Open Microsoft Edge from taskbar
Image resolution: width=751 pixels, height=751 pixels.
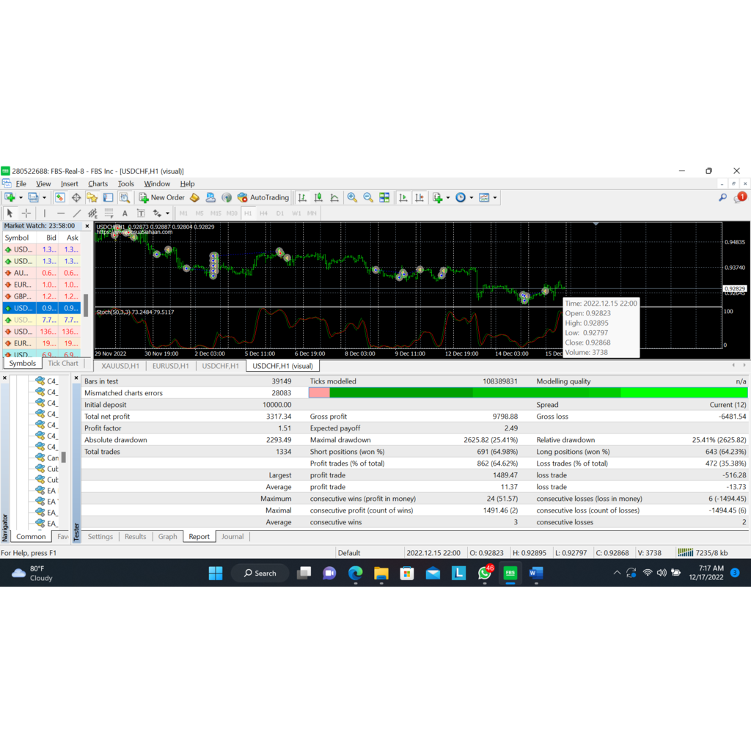(x=356, y=573)
